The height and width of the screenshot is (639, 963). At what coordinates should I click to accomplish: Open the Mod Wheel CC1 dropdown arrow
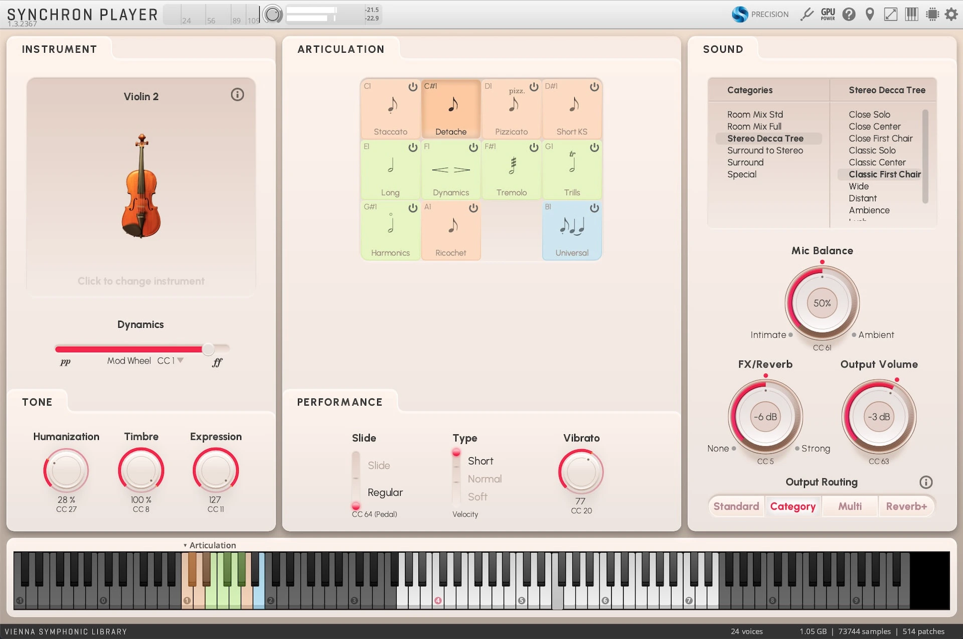tap(181, 360)
